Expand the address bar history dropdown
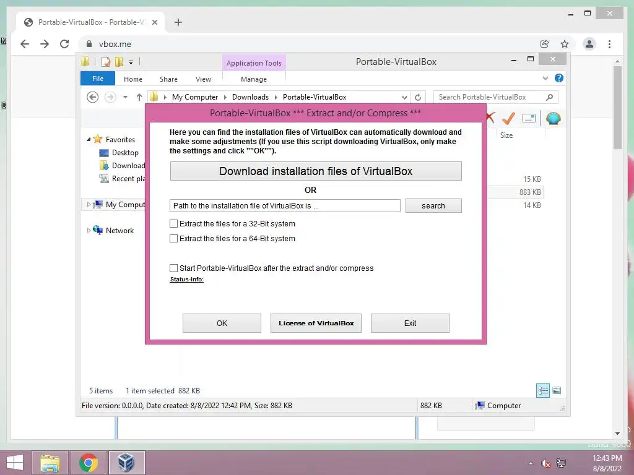This screenshot has height=475, width=634. 404,97
